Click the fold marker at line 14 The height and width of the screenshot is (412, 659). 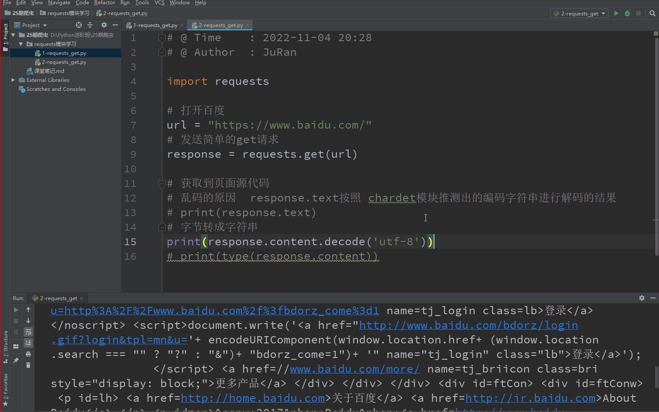coord(162,227)
